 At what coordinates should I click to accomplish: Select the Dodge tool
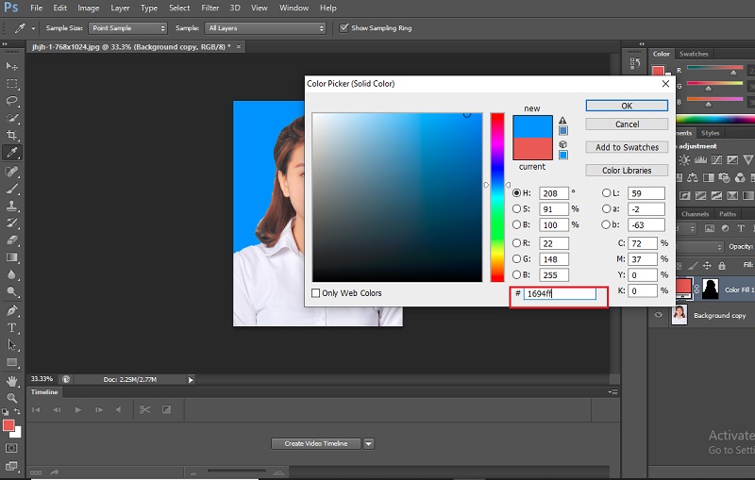[x=12, y=291]
